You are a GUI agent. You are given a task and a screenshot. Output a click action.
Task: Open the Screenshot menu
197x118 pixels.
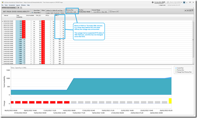[x=12, y=5]
